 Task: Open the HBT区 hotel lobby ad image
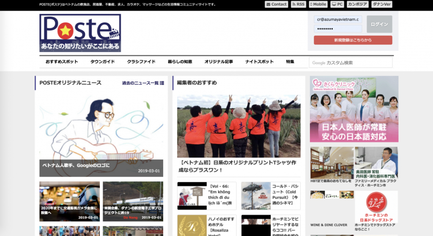click(x=332, y=163)
